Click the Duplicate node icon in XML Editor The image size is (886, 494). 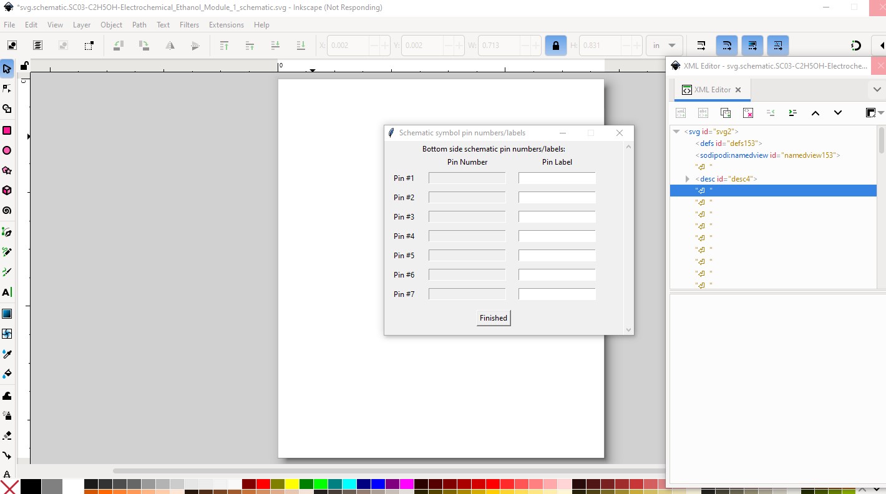point(726,113)
